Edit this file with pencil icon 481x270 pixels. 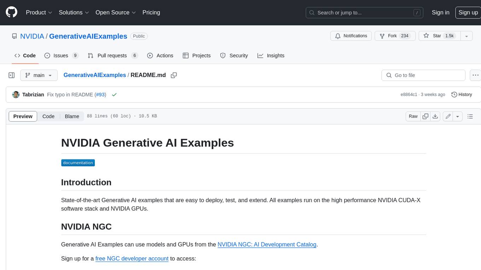pyautogui.click(x=448, y=116)
